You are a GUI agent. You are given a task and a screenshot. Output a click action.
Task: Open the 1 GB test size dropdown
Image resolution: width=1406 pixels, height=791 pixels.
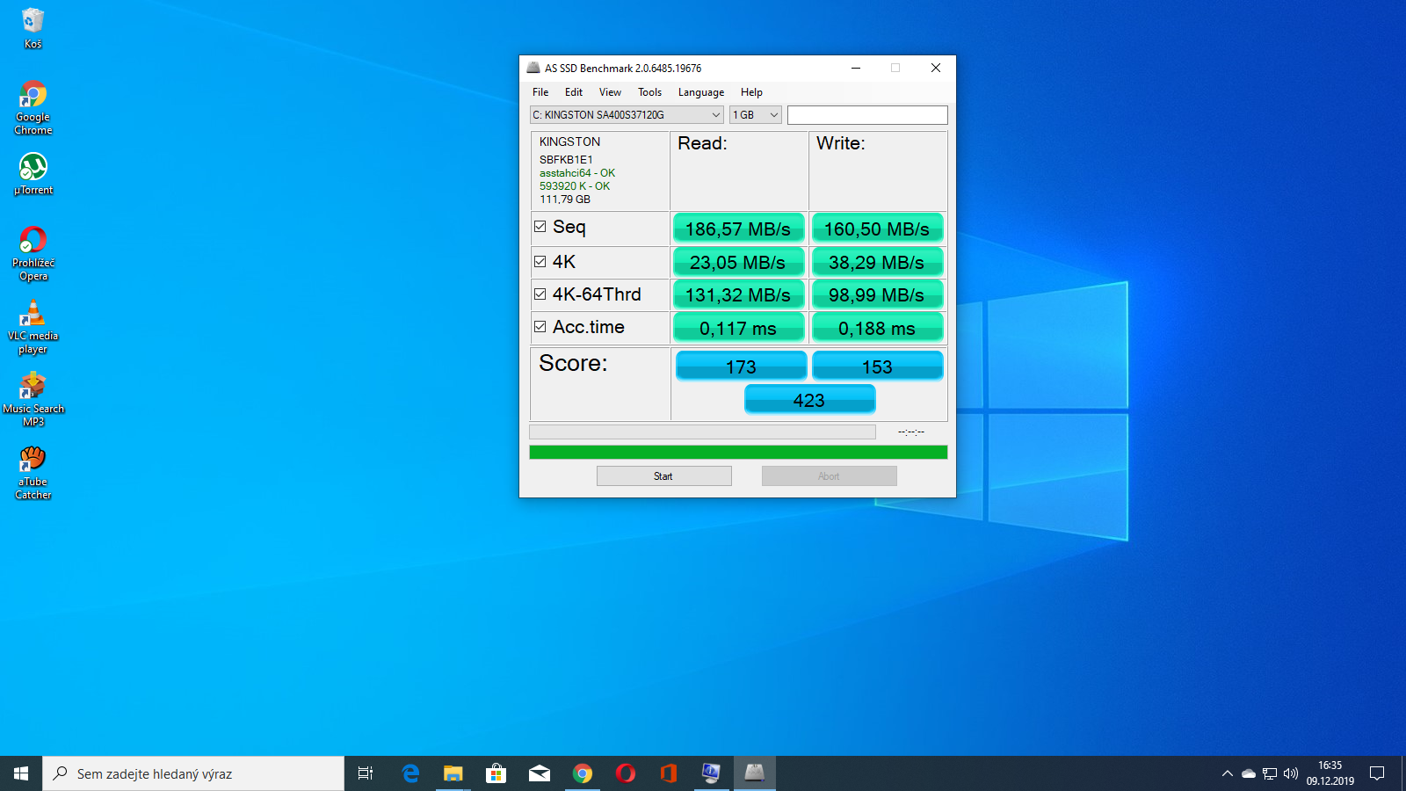(x=755, y=115)
